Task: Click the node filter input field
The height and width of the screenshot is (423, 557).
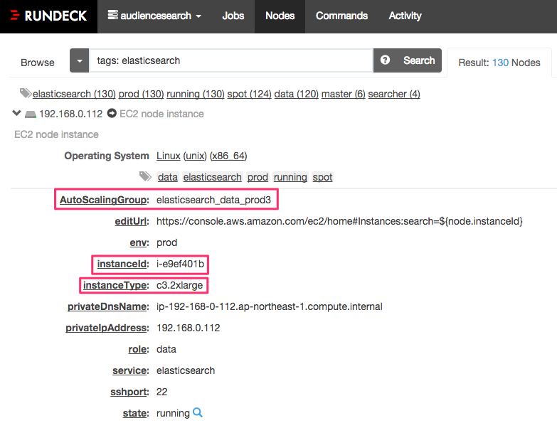Action: tap(231, 60)
